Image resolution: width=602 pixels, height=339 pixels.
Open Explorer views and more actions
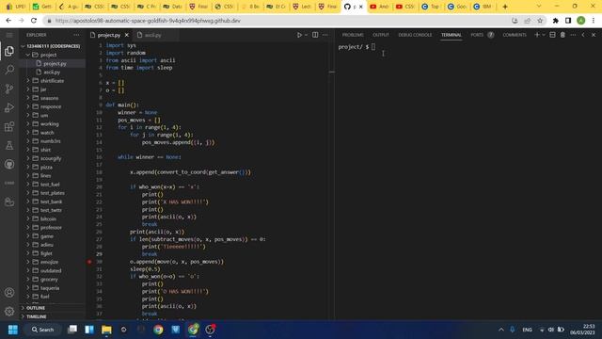click(x=76, y=35)
